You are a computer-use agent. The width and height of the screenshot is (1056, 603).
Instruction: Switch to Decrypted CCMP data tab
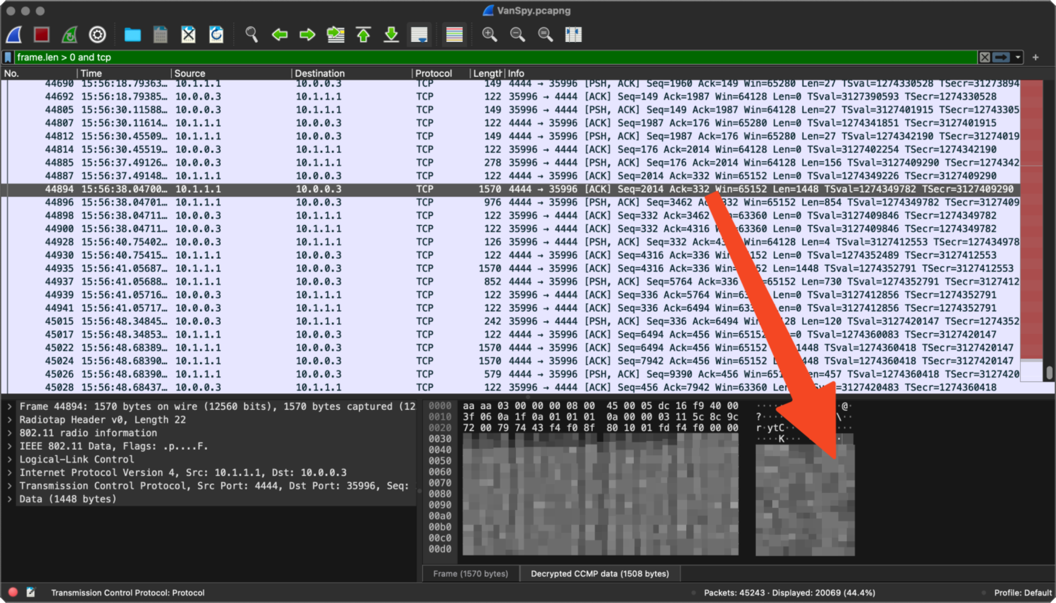point(600,574)
